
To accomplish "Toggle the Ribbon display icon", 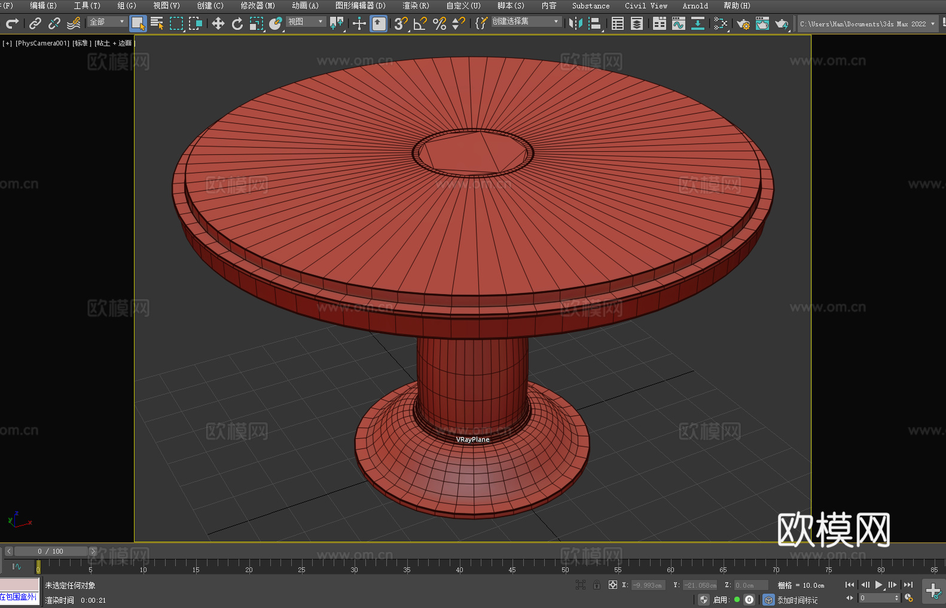I will point(660,23).
